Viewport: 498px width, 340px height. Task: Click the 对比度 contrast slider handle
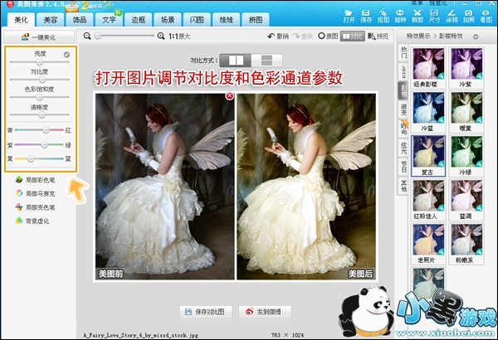coord(42,80)
